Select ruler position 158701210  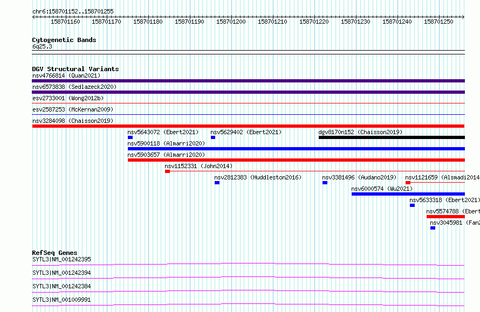pos(272,22)
